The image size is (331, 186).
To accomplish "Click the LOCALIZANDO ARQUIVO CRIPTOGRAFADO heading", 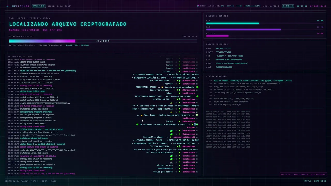I will [x=68, y=24].
